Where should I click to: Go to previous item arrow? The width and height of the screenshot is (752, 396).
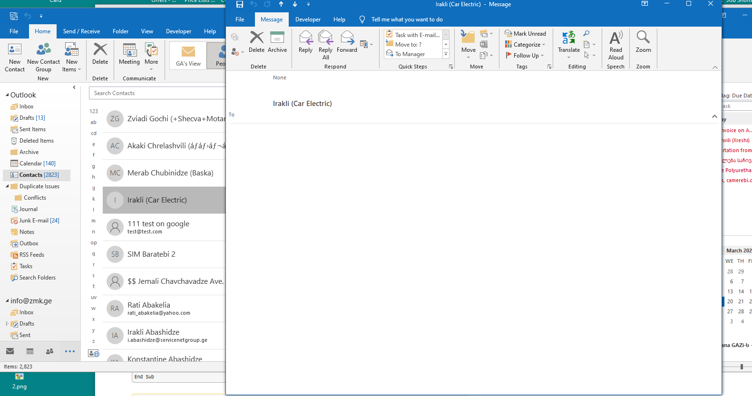point(281,4)
